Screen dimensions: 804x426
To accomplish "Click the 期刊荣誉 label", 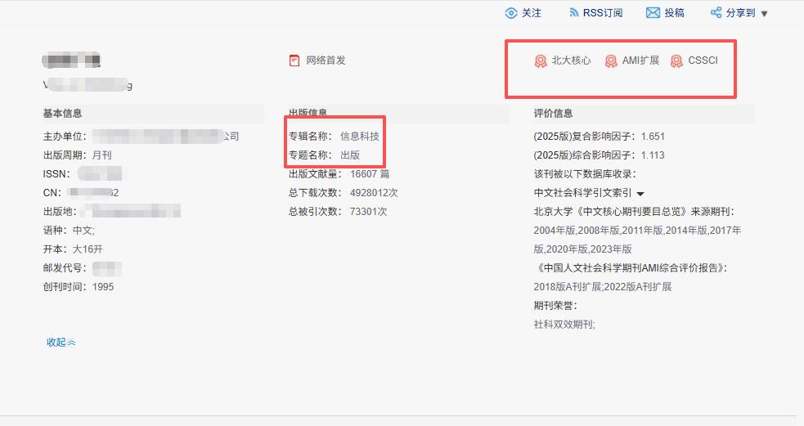I will (555, 306).
